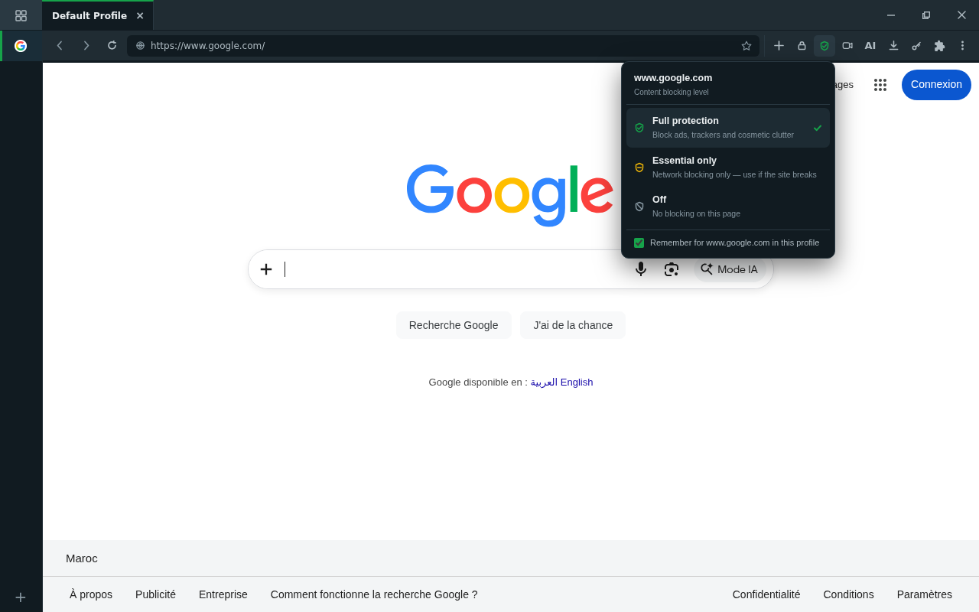Bookmark this page with the star icon
Viewport: 979px width, 612px height.
pos(746,46)
